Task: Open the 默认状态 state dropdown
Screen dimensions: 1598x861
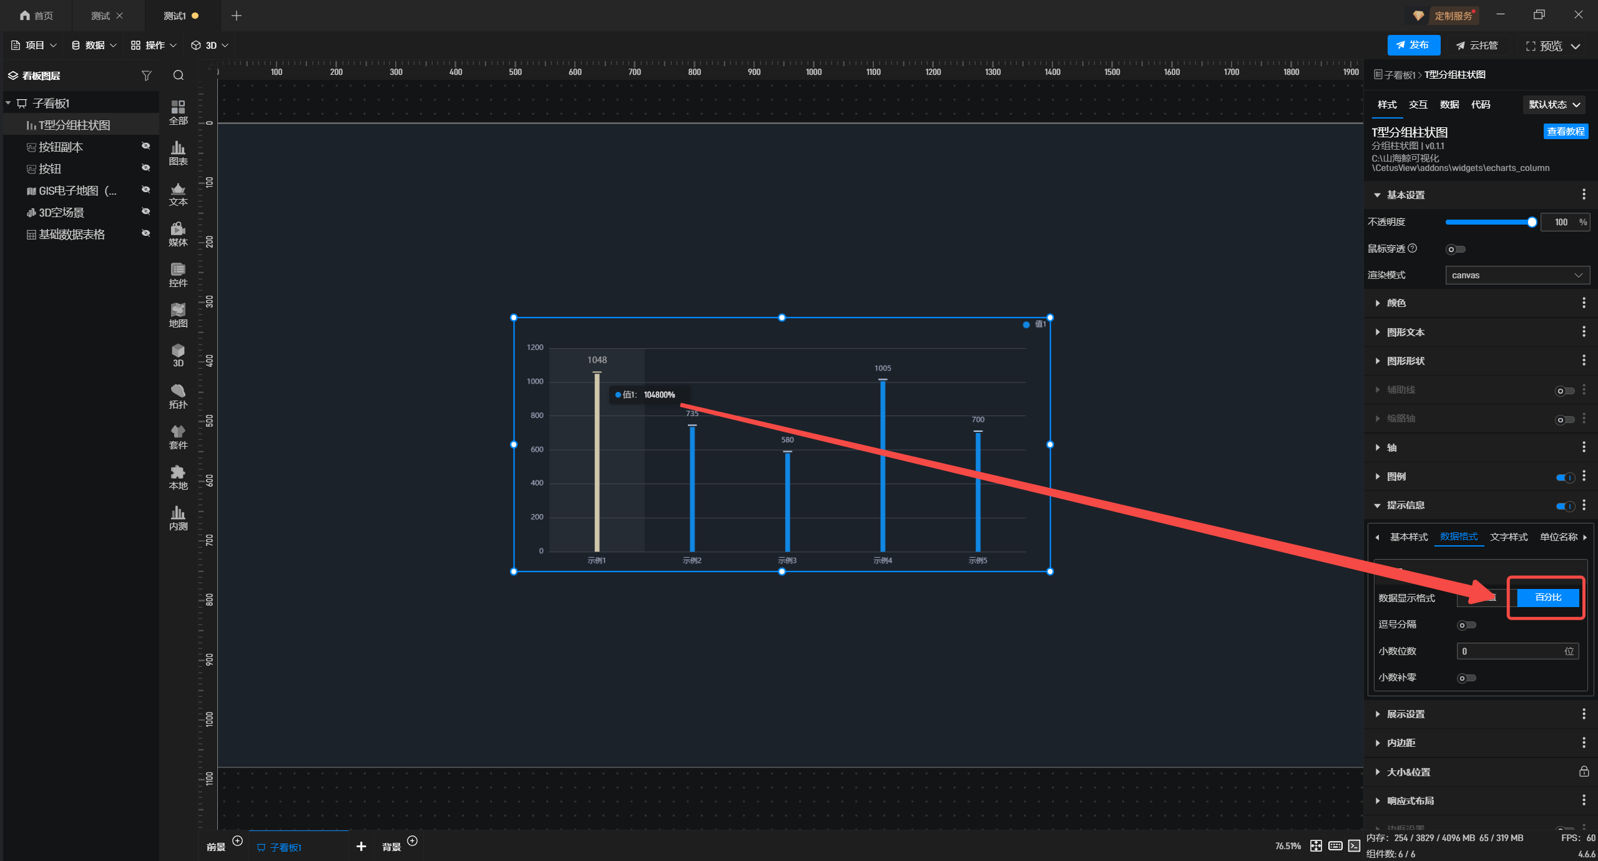Action: (x=1554, y=104)
